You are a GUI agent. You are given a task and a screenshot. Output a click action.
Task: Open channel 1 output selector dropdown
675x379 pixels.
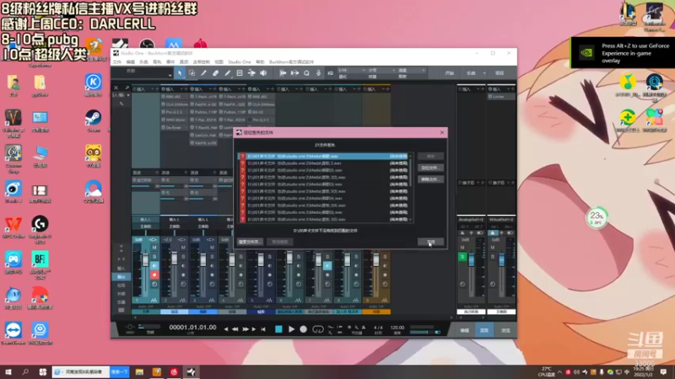coord(145,227)
